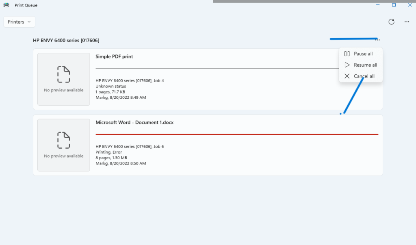Click the HP ENVY printer ellipsis button

click(x=377, y=40)
